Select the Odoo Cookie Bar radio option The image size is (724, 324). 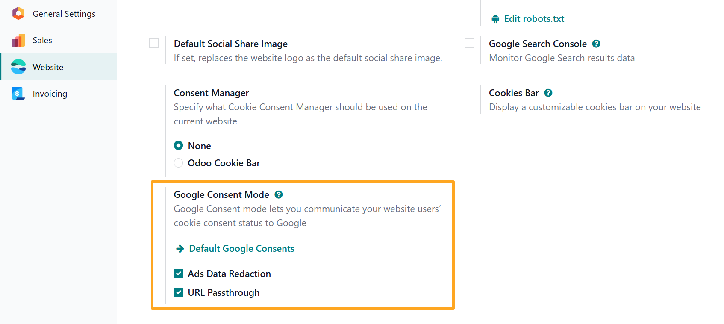[x=178, y=163]
